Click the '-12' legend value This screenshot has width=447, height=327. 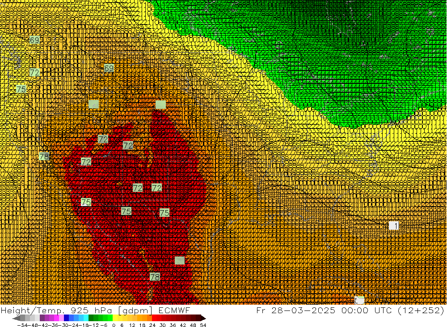point(94,325)
